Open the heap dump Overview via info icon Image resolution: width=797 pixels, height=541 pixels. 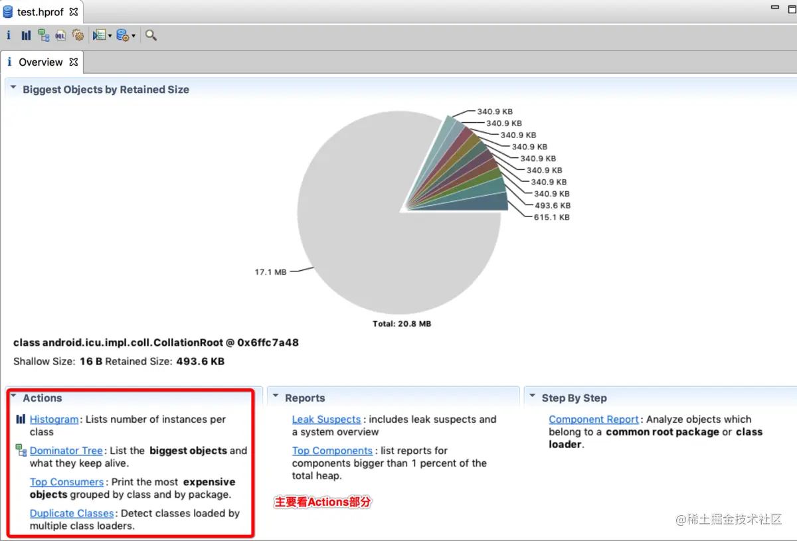click(x=8, y=35)
